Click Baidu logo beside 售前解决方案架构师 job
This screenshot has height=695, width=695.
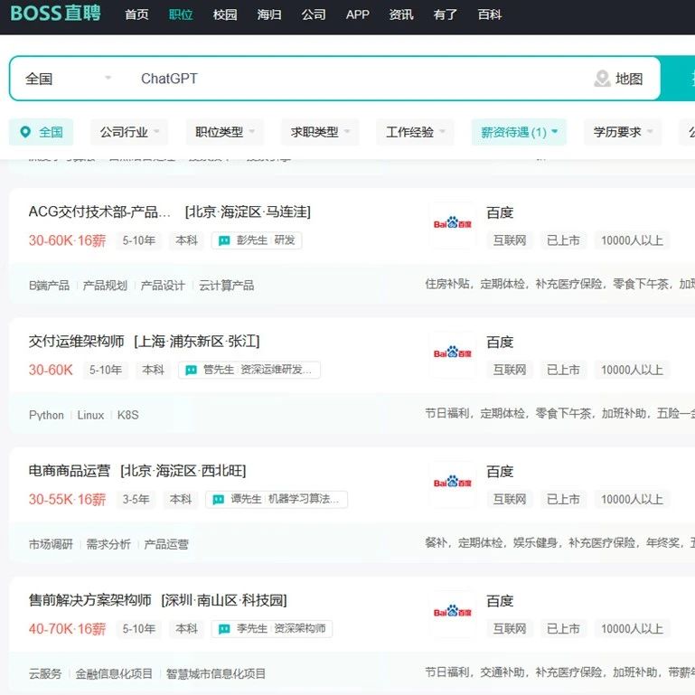click(452, 612)
